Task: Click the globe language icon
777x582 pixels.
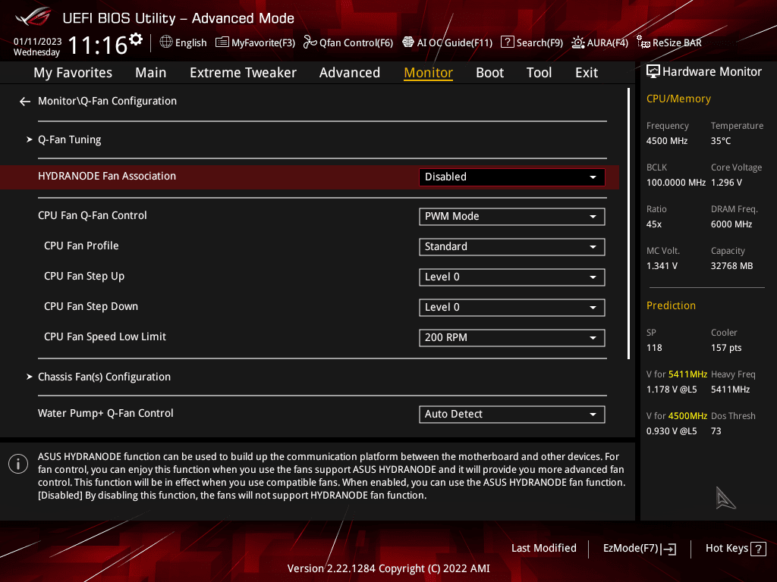Action: (x=166, y=42)
